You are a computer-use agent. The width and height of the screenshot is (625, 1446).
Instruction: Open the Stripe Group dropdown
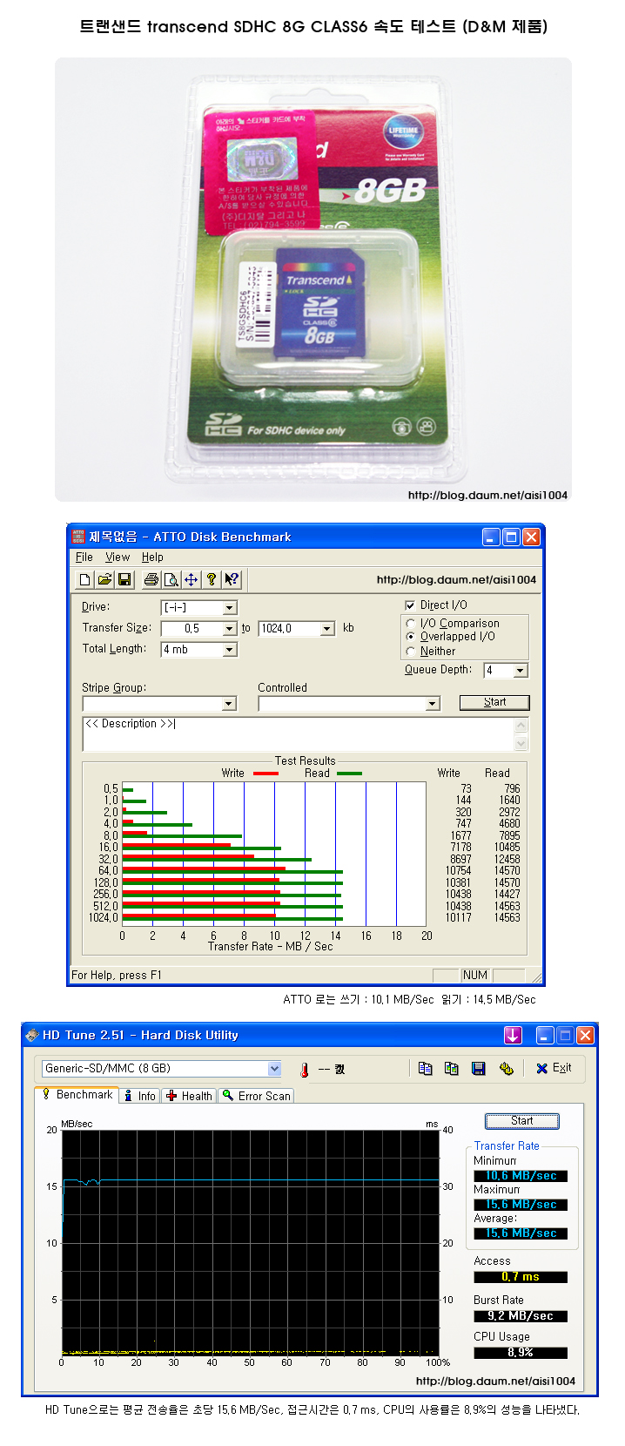230,704
